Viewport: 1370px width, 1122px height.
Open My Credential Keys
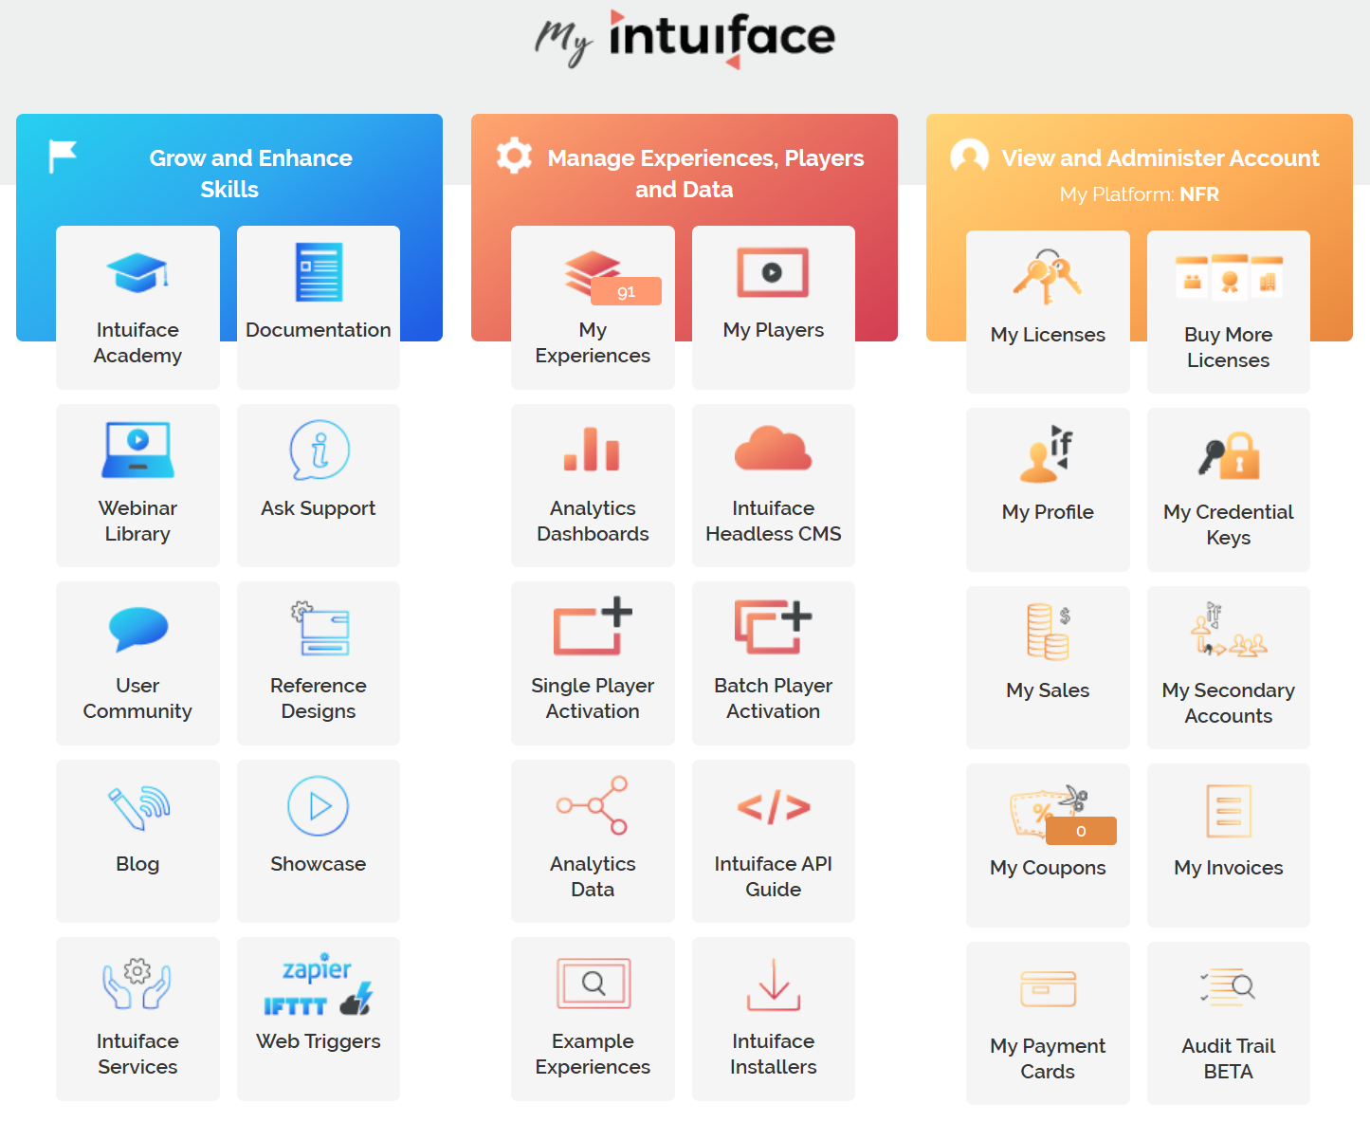coord(1228,488)
